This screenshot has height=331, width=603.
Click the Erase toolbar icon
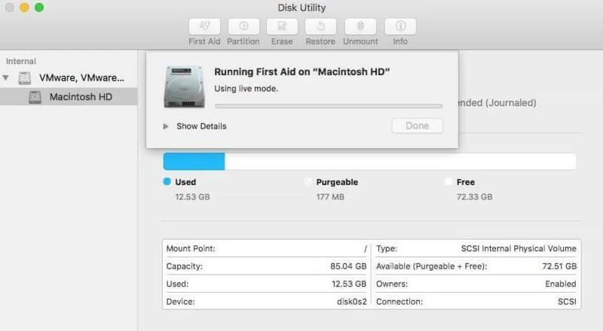point(282,26)
